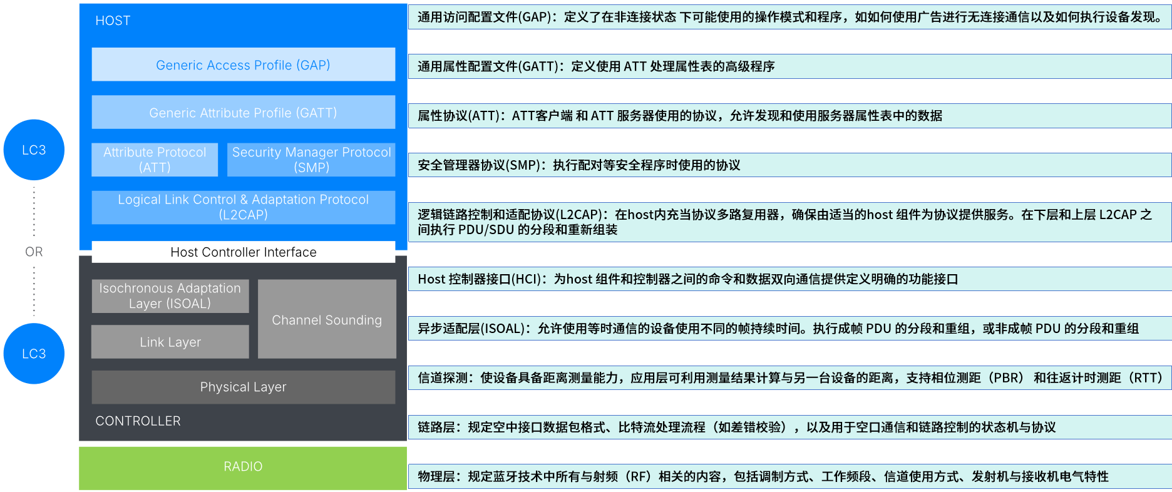The height and width of the screenshot is (492, 1172).
Task: Click the Attribute Protocol (ATT) box
Action: (155, 160)
